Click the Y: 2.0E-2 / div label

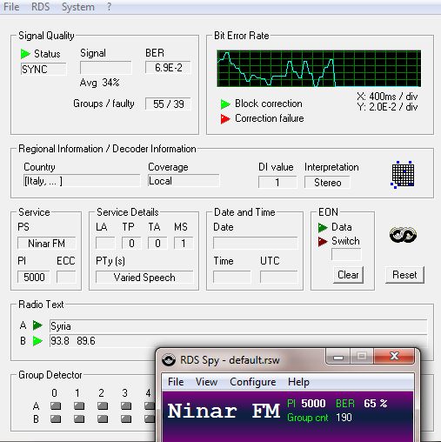pos(387,107)
